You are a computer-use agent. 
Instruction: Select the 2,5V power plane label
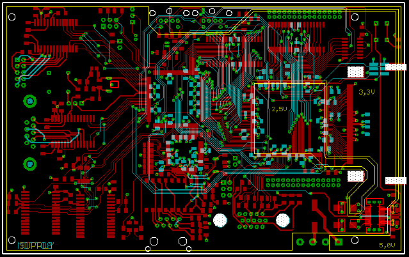point(279,109)
